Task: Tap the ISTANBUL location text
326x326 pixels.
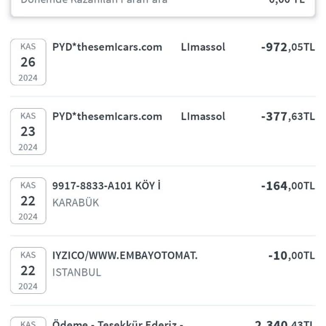Action: click(77, 273)
